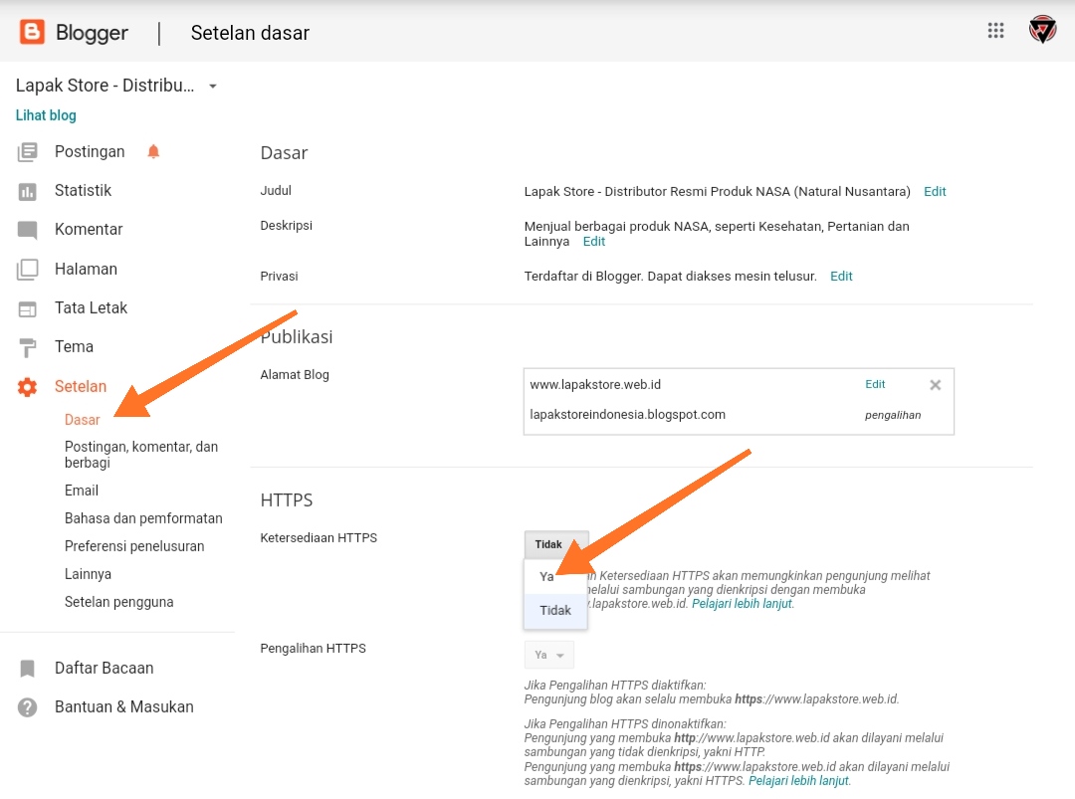Screen dimensions: 1075x799
Task: Open Setelan pengguna settings
Action: point(118,602)
